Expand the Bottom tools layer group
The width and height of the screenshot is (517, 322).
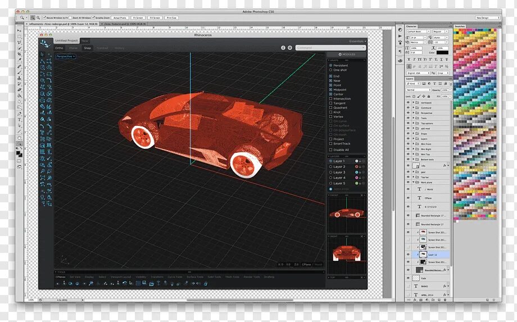[x=413, y=160]
